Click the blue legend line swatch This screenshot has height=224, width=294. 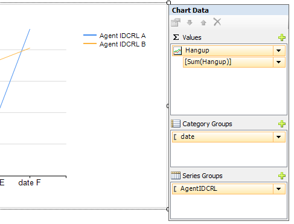click(90, 35)
